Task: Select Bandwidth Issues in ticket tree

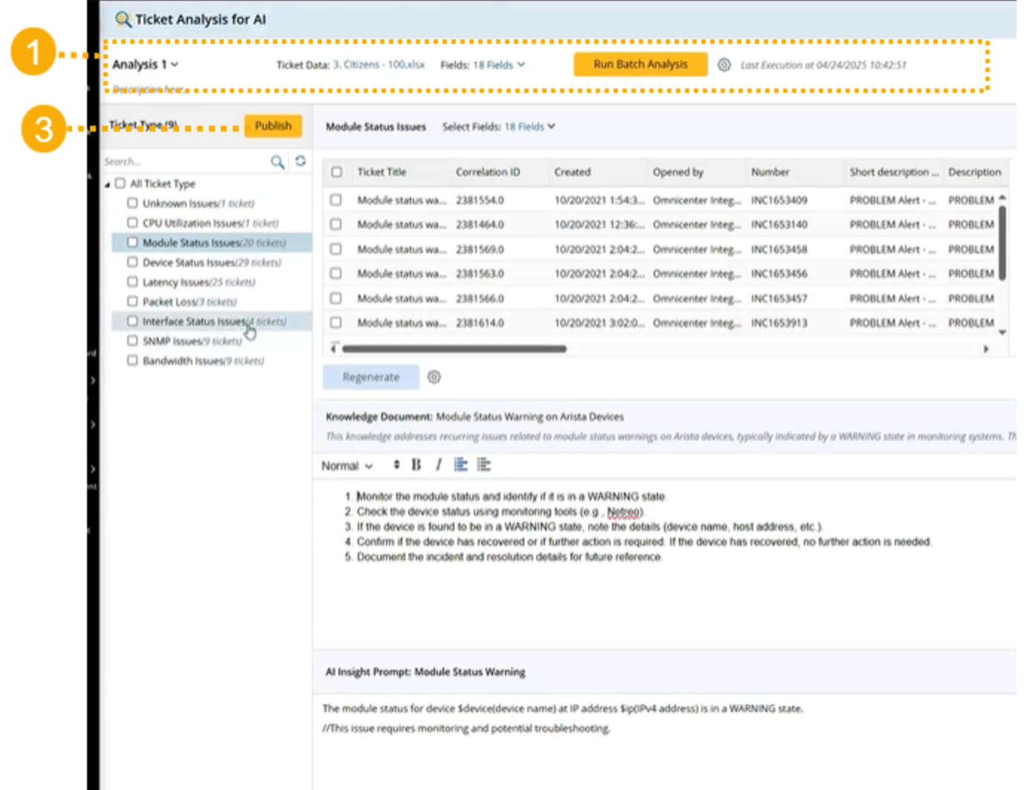Action: point(202,361)
